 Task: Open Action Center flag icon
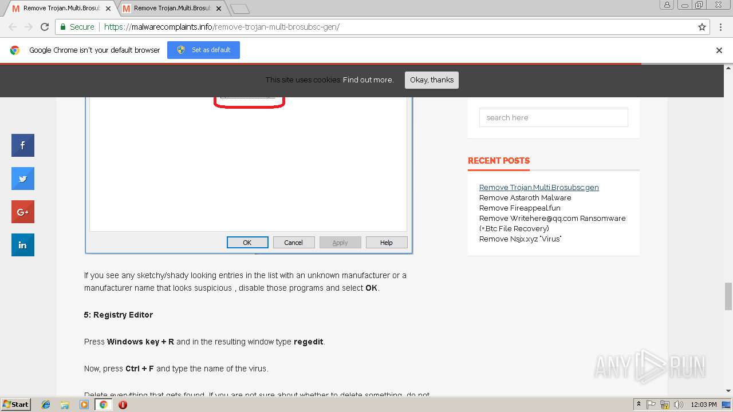(651, 405)
